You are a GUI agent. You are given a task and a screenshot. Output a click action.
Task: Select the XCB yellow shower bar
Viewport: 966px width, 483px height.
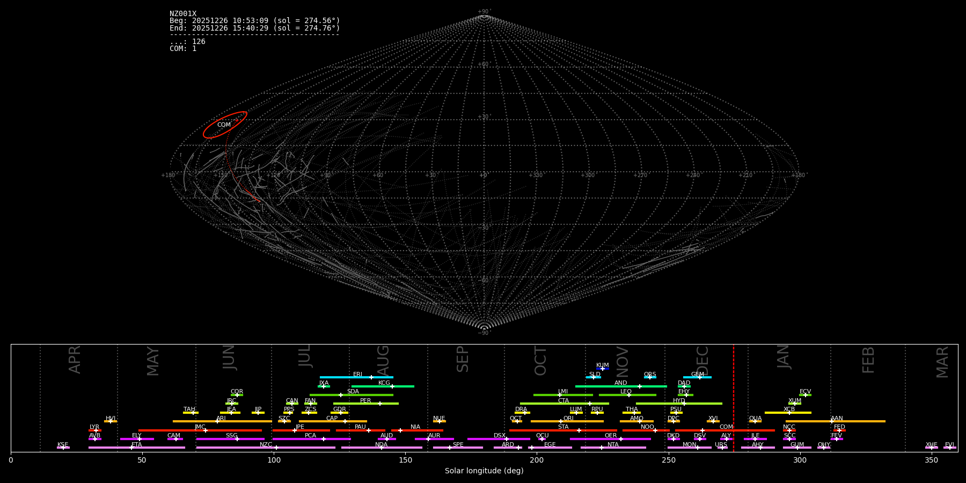pos(788,413)
